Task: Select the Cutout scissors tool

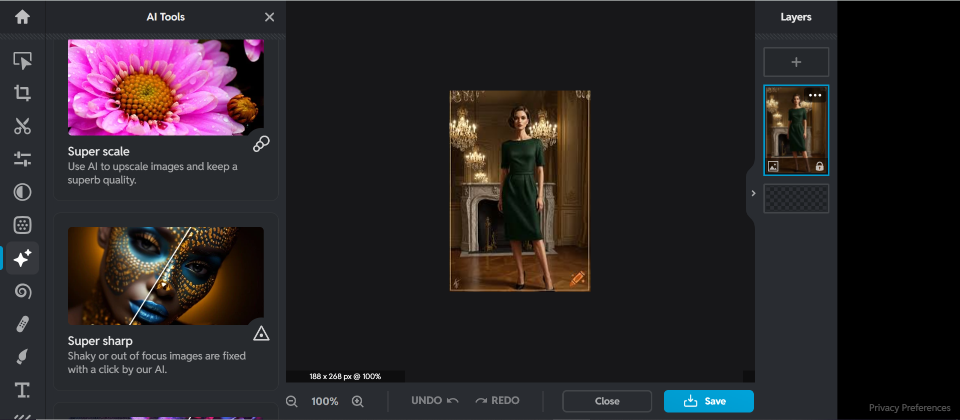Action: (23, 126)
